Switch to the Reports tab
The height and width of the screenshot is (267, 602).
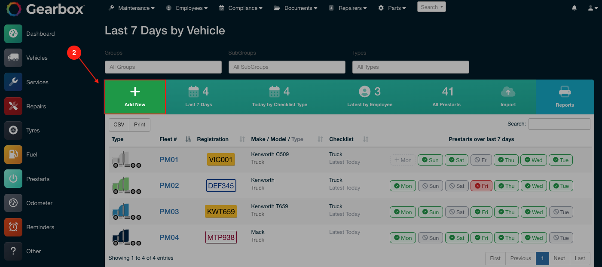click(x=565, y=97)
